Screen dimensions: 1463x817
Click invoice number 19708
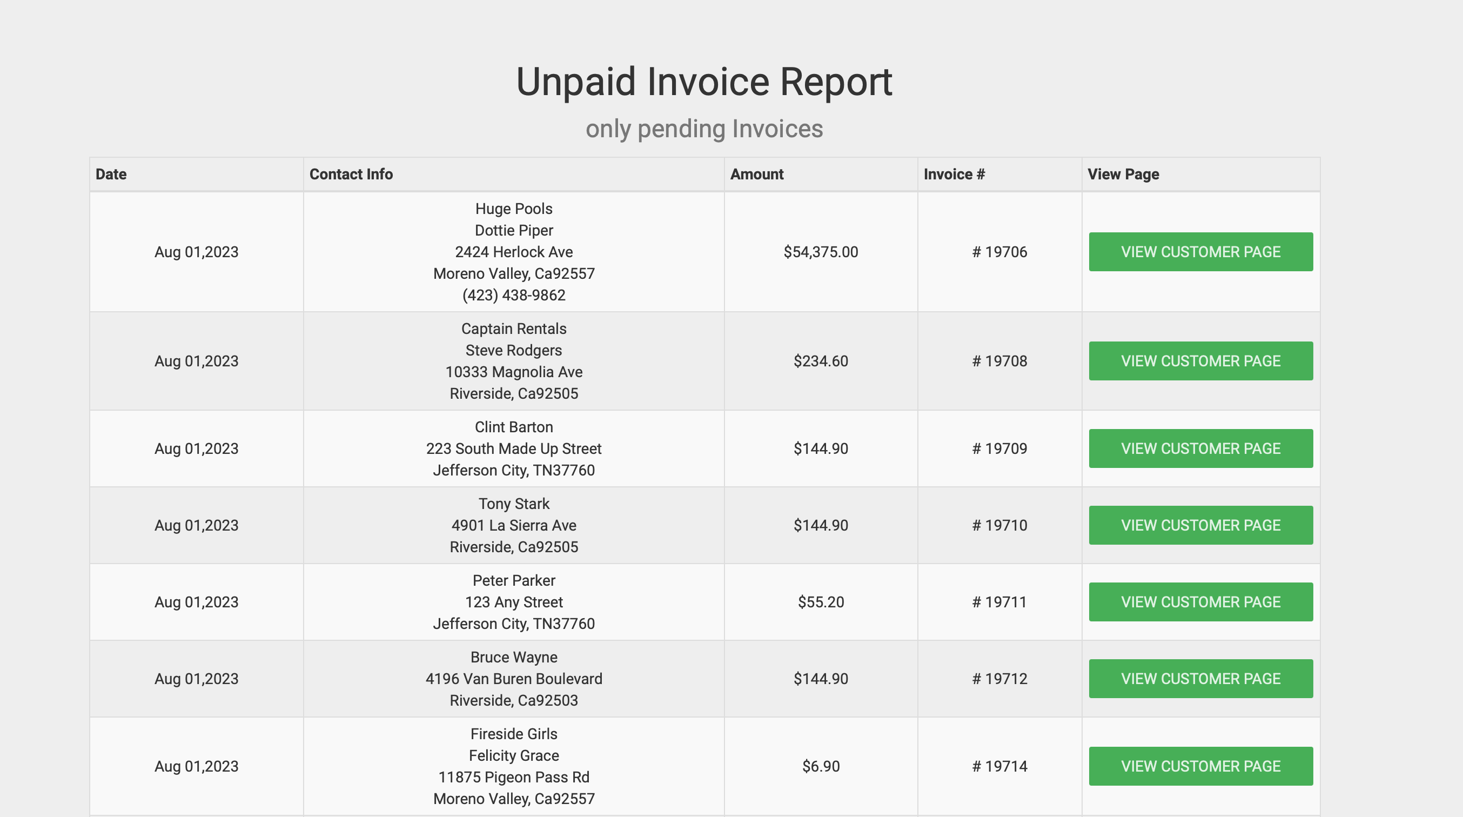tap(999, 361)
